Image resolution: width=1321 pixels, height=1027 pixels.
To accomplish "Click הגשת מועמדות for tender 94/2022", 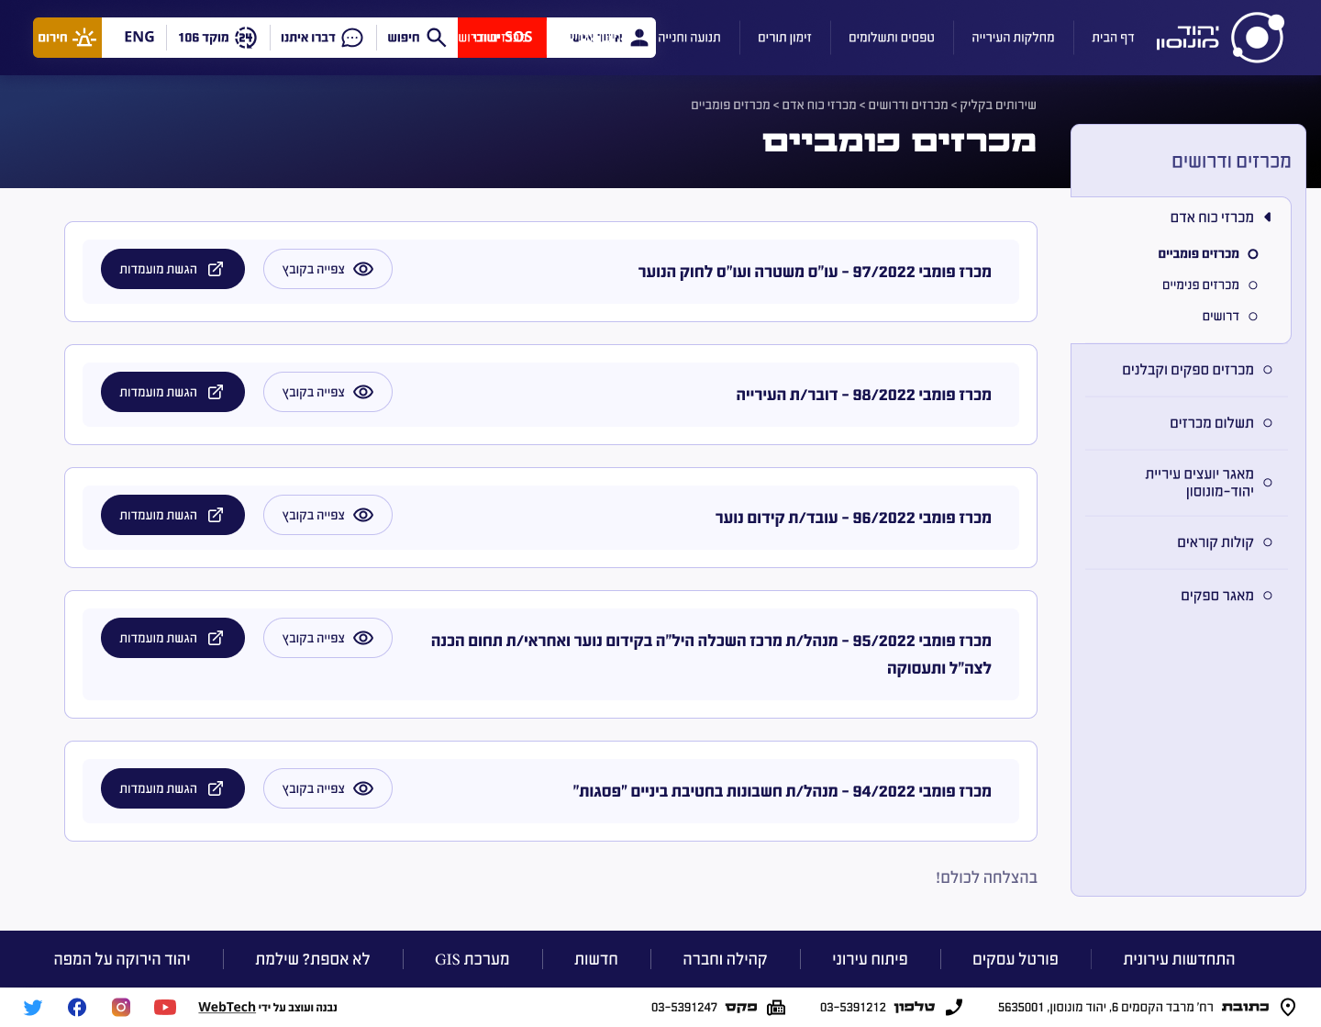I will (x=172, y=788).
